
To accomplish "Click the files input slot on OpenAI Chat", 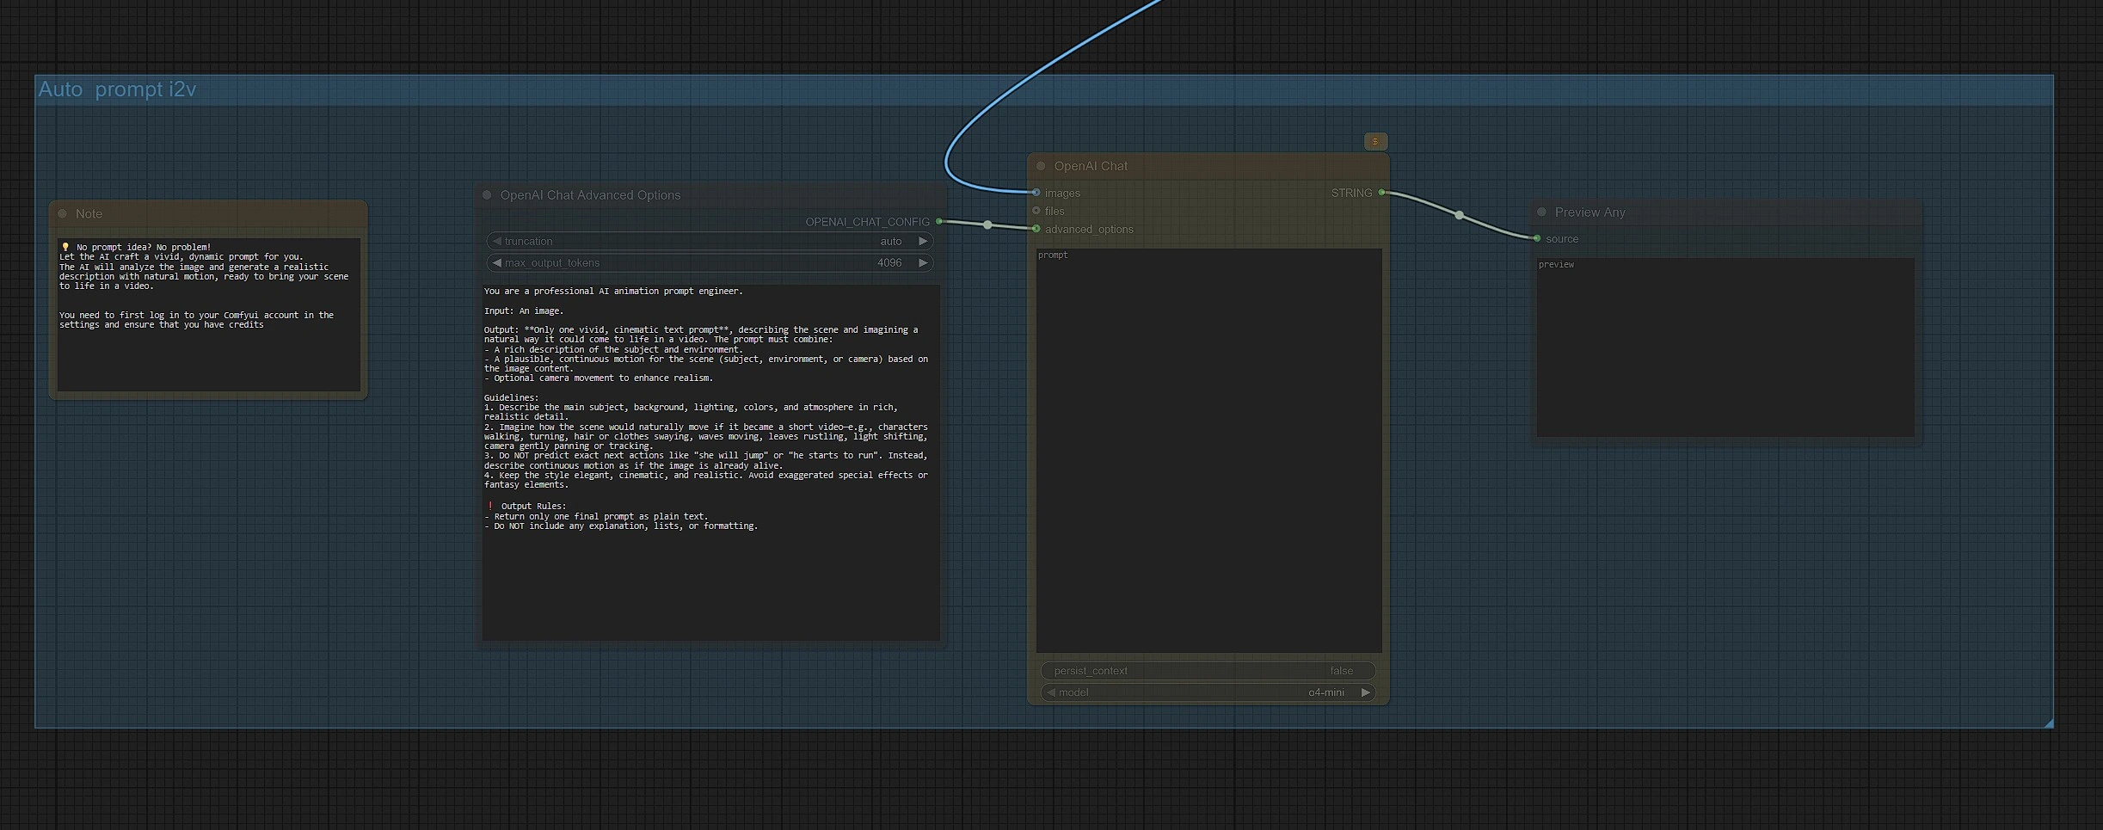I will click(1036, 211).
